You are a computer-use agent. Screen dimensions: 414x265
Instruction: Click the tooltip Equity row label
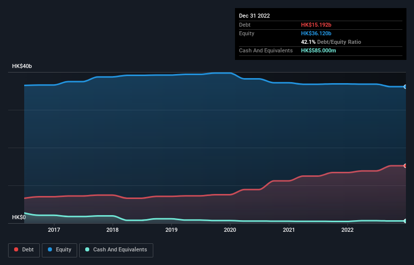point(247,33)
